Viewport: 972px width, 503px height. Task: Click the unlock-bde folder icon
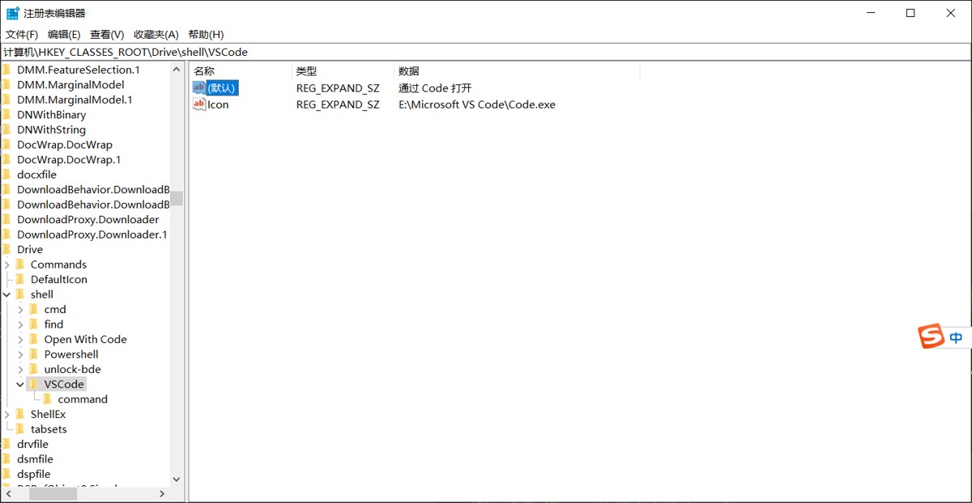[34, 369]
